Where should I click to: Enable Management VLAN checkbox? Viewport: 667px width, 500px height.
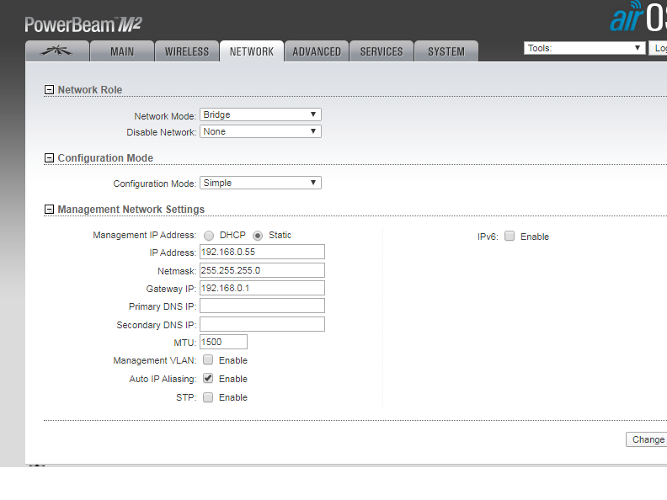[x=208, y=359]
